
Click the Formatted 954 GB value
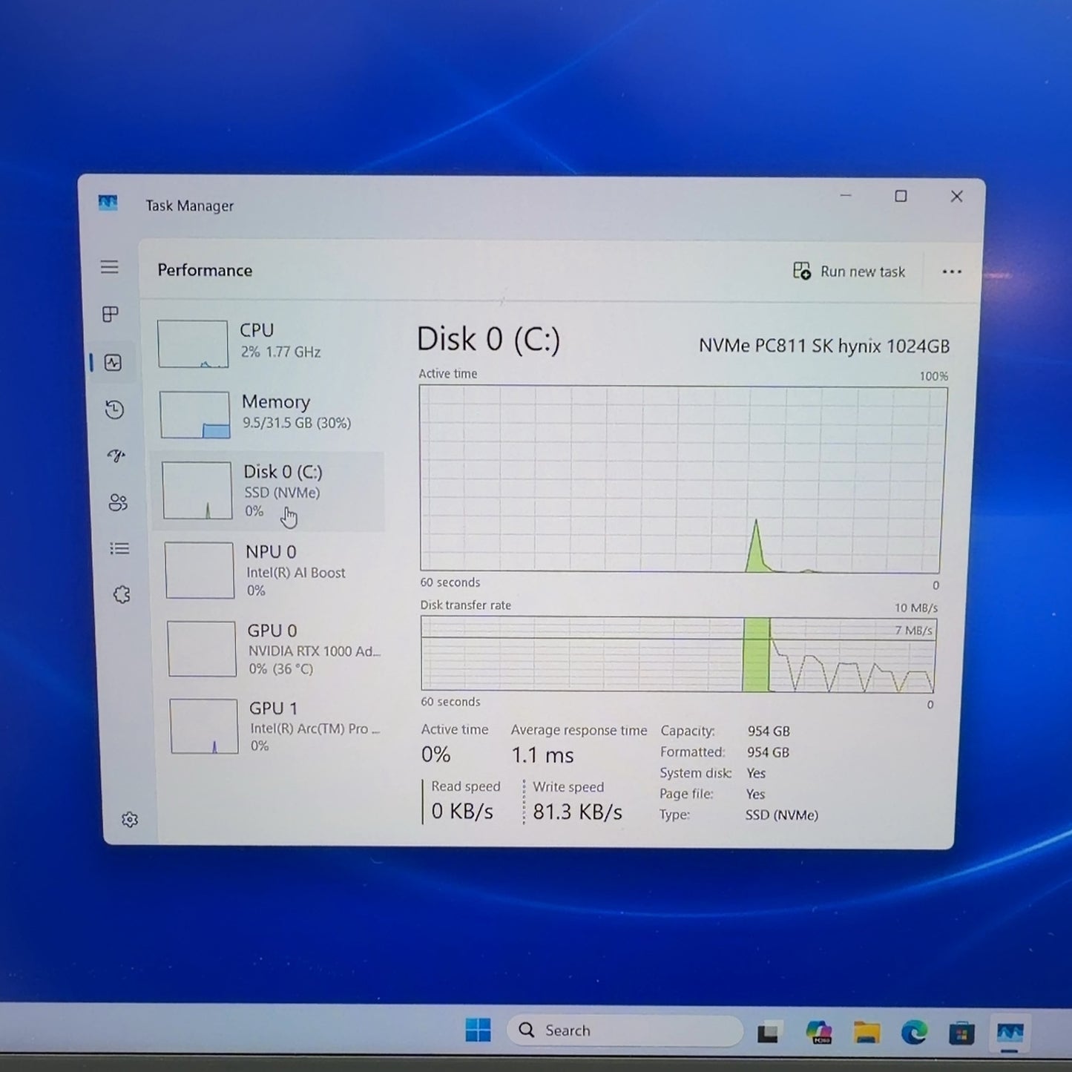[x=768, y=752]
